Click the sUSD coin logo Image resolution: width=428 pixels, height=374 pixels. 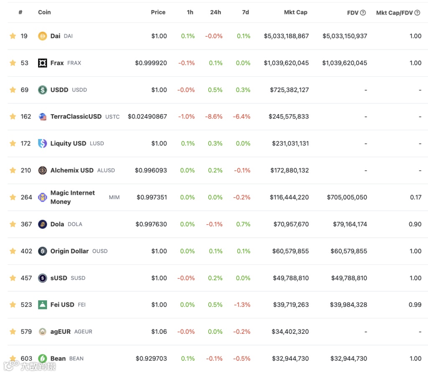pos(42,278)
